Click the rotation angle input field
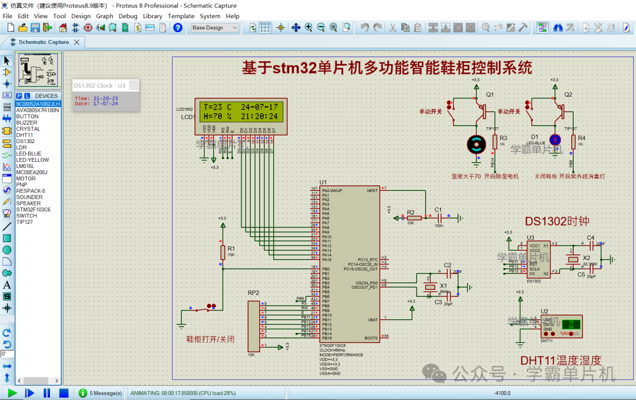This screenshot has width=636, height=400. coord(7,353)
